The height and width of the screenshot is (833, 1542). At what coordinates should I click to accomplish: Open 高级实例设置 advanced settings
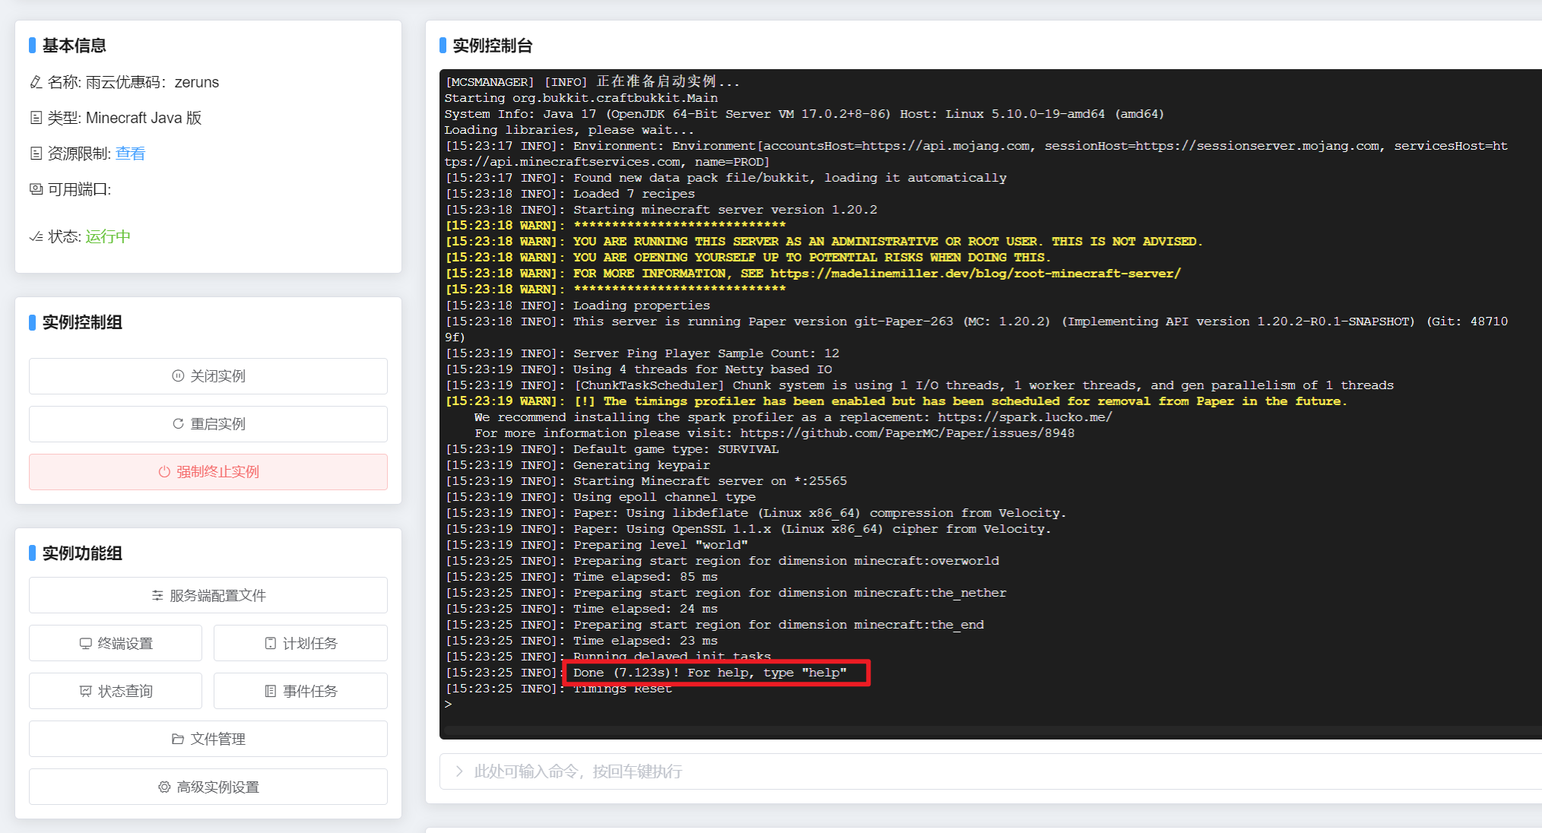click(208, 787)
